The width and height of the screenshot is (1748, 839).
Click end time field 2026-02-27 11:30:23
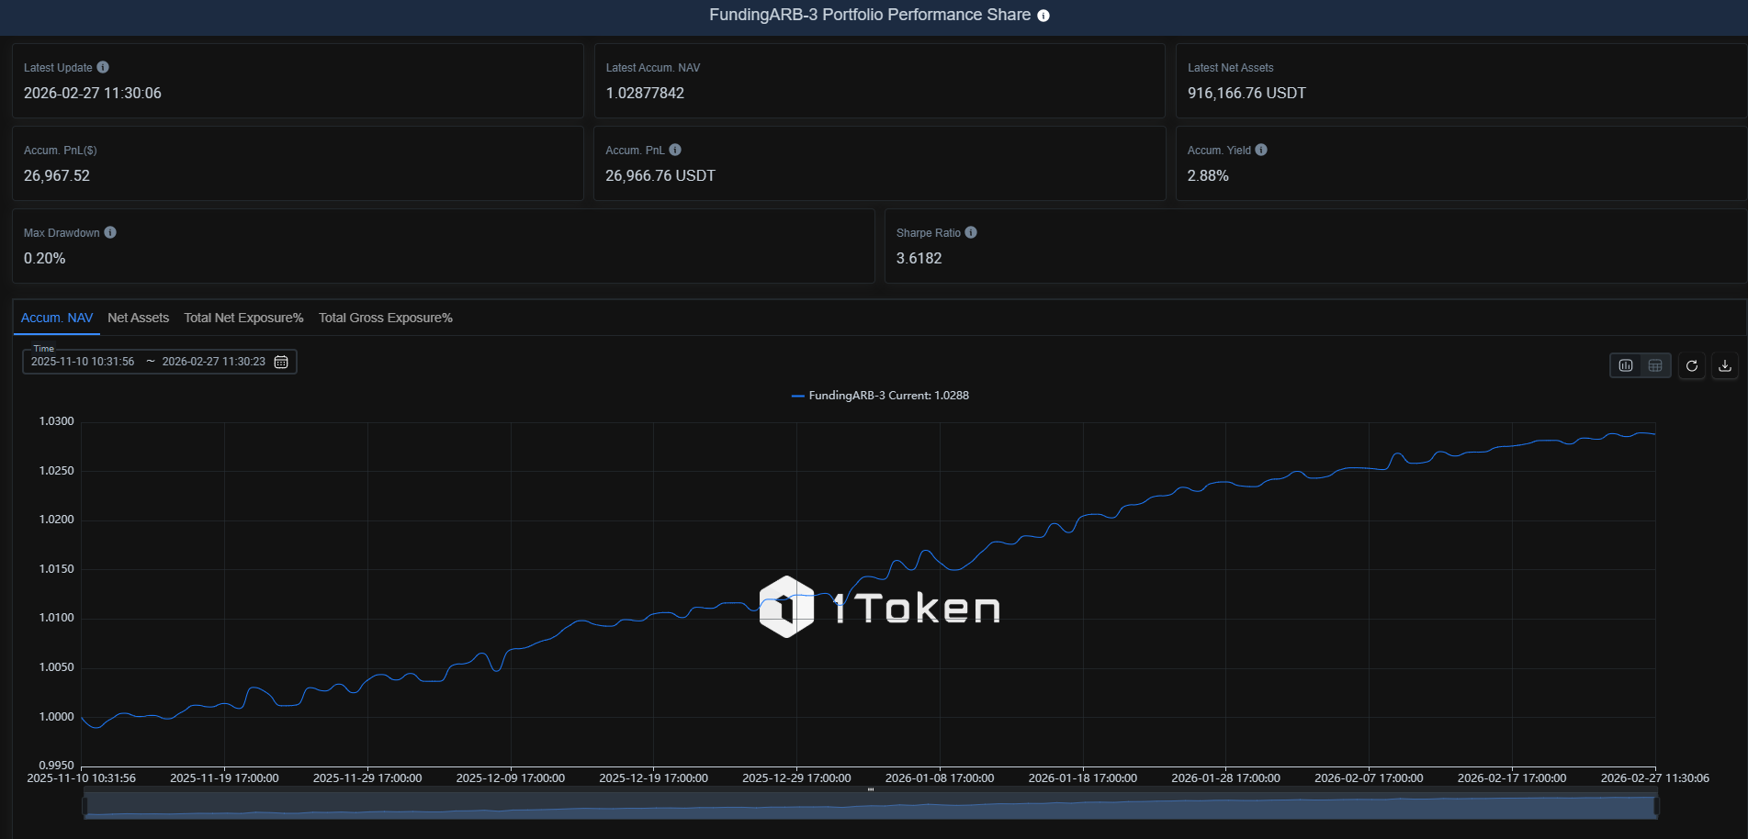click(x=214, y=362)
